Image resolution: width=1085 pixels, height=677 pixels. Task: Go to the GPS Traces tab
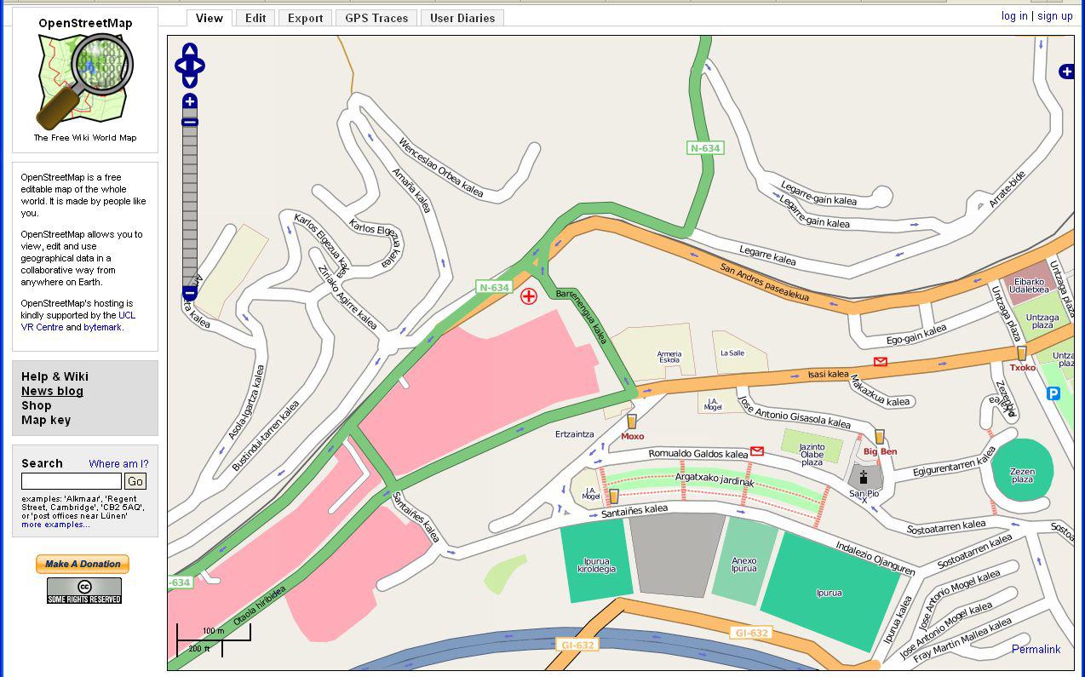click(376, 18)
